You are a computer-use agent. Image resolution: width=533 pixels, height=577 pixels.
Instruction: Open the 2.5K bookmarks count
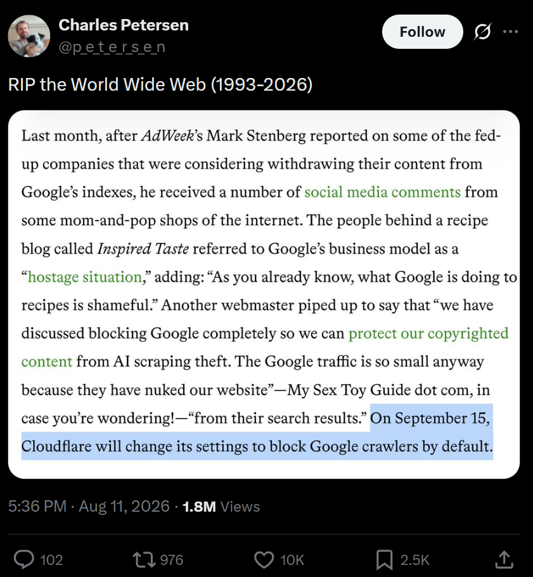tap(414, 560)
